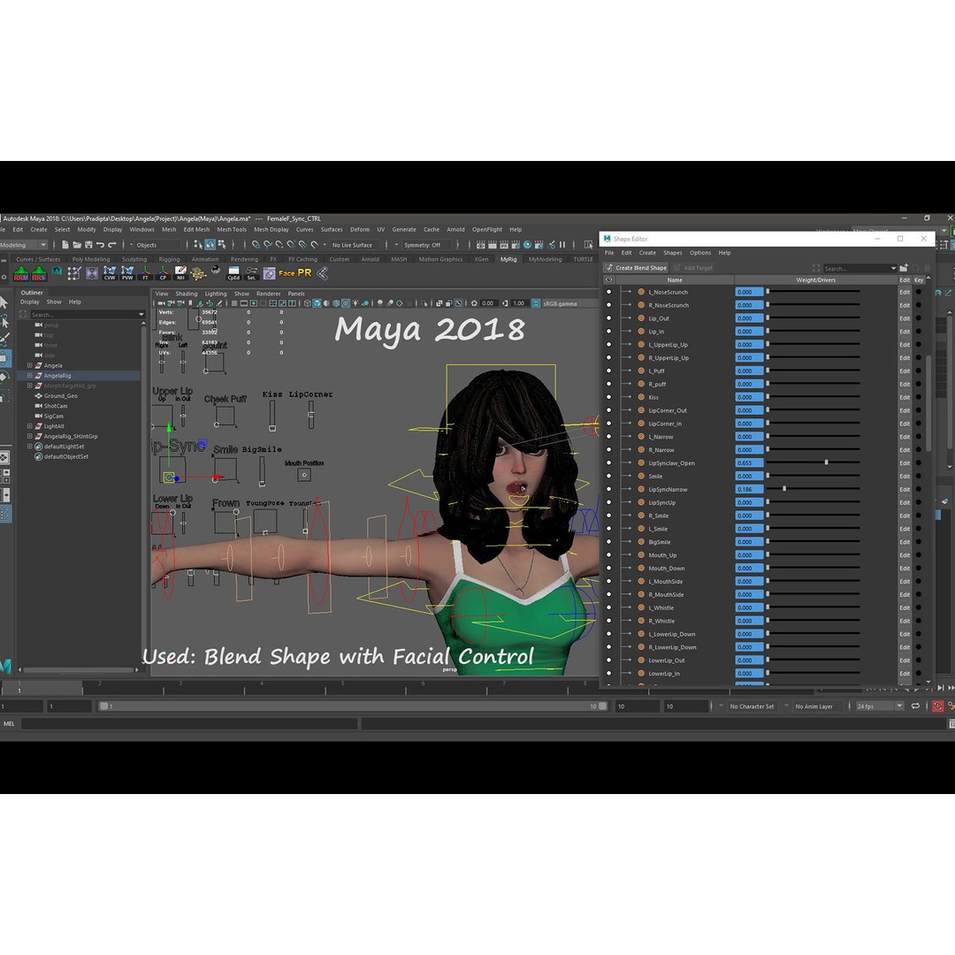Click Edit button for Lip_In row
The width and height of the screenshot is (955, 955).
coord(905,332)
